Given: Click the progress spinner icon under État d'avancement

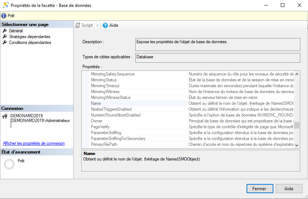Looking at the screenshot, I should (8, 164).
